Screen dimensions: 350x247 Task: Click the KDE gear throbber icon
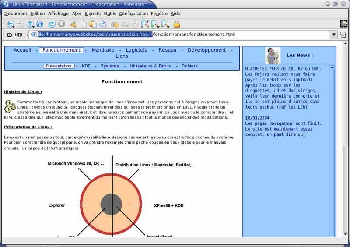[x=344, y=24]
